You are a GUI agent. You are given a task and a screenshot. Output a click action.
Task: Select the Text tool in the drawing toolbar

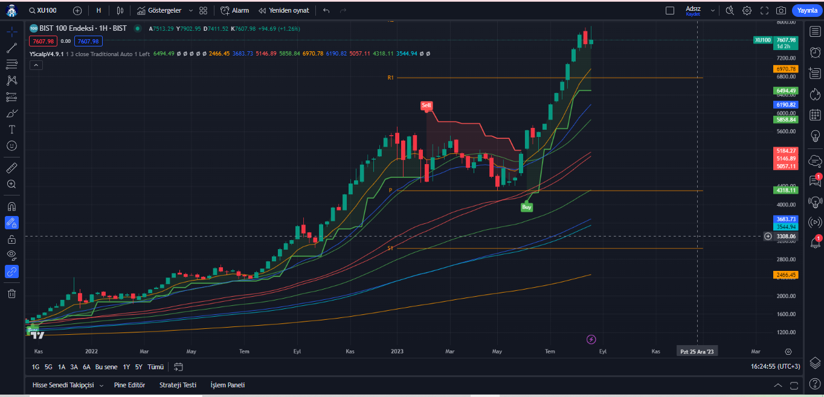(x=11, y=129)
